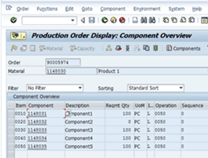Expand the Standard Sort dropdown

click(x=181, y=88)
